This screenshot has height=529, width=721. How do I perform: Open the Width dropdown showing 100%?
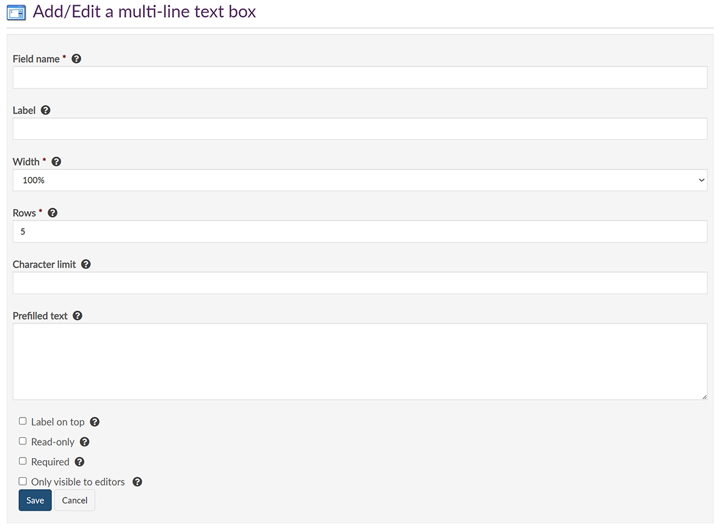click(x=360, y=180)
